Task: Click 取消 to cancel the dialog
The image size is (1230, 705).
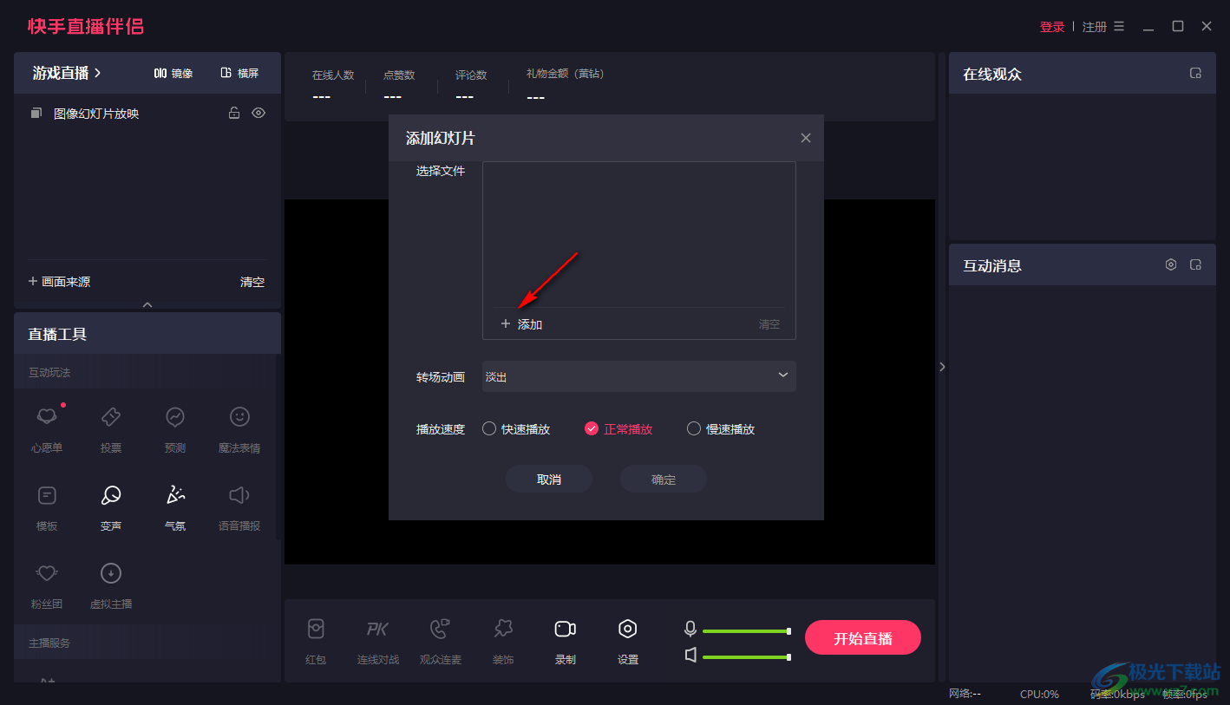Action: tap(549, 479)
